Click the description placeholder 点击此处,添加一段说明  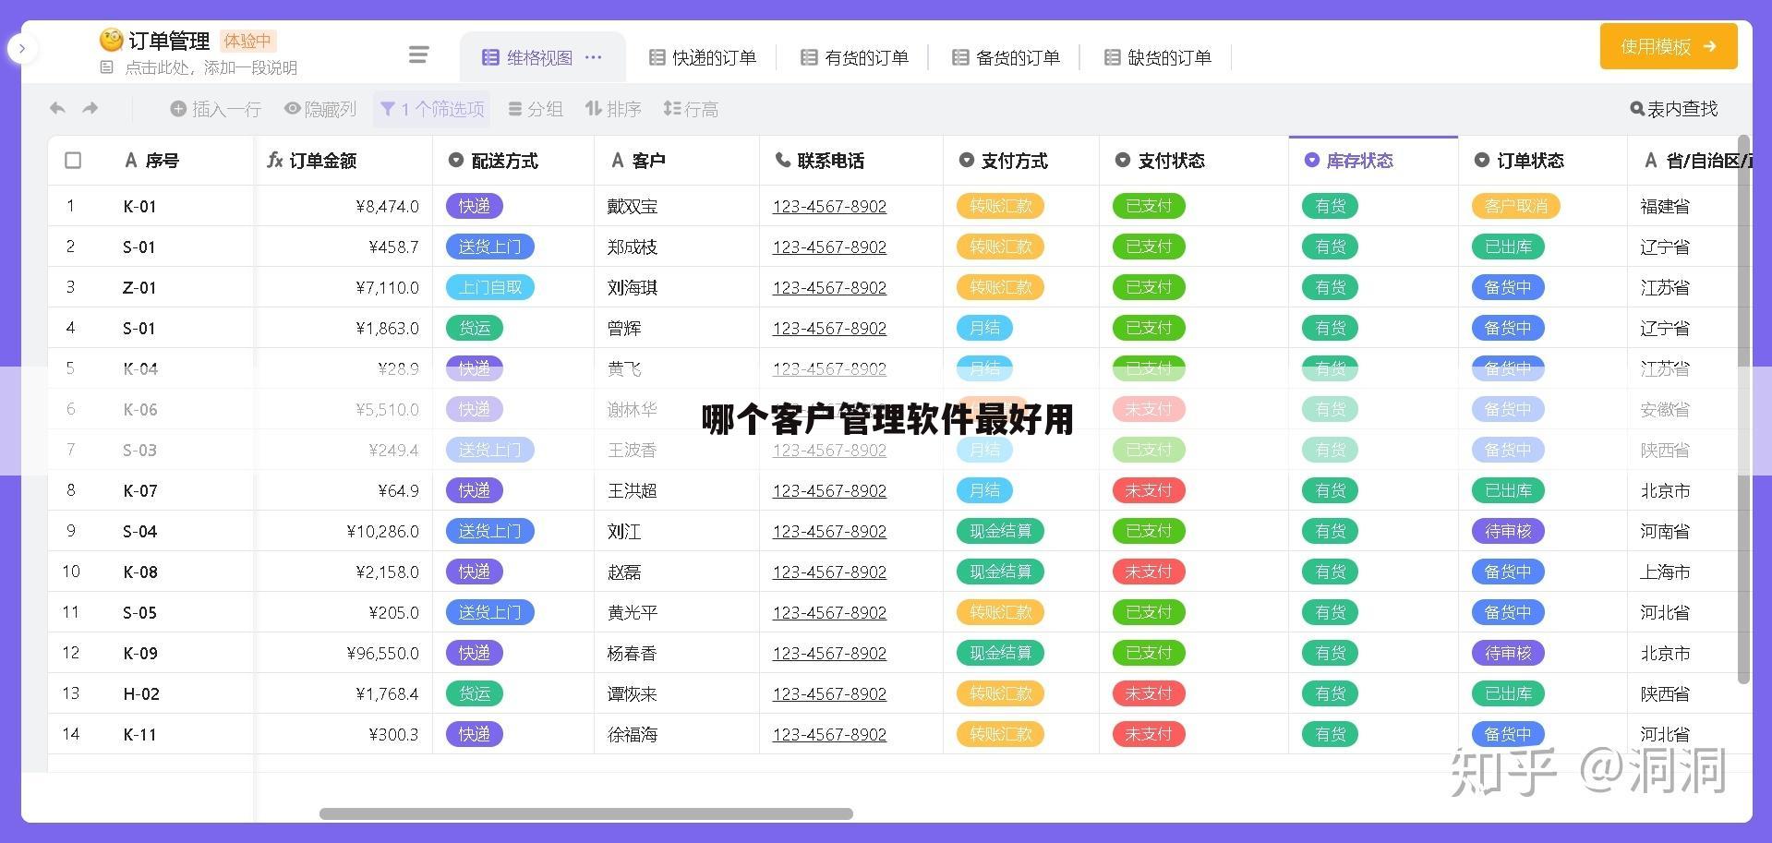(211, 67)
